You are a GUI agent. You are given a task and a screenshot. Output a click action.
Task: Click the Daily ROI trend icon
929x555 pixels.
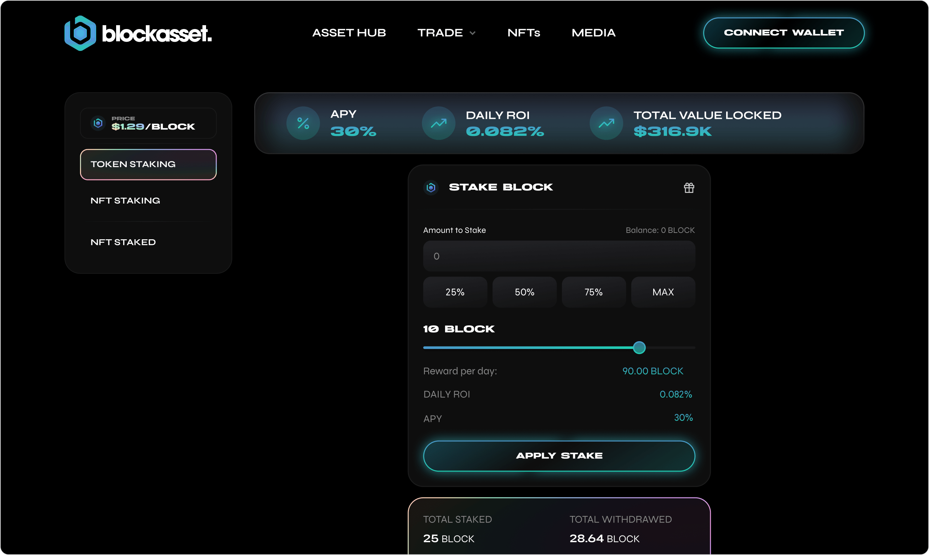coord(438,123)
